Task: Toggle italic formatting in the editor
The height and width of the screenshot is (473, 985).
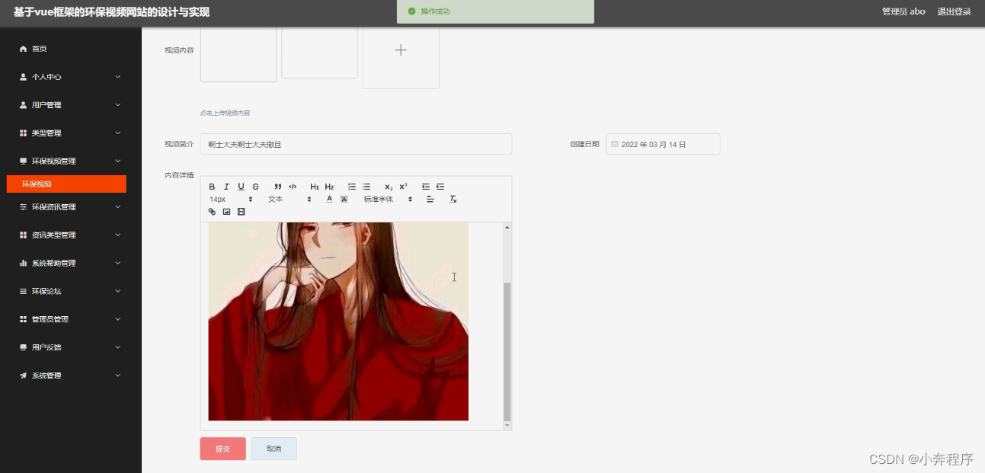Action: point(226,187)
